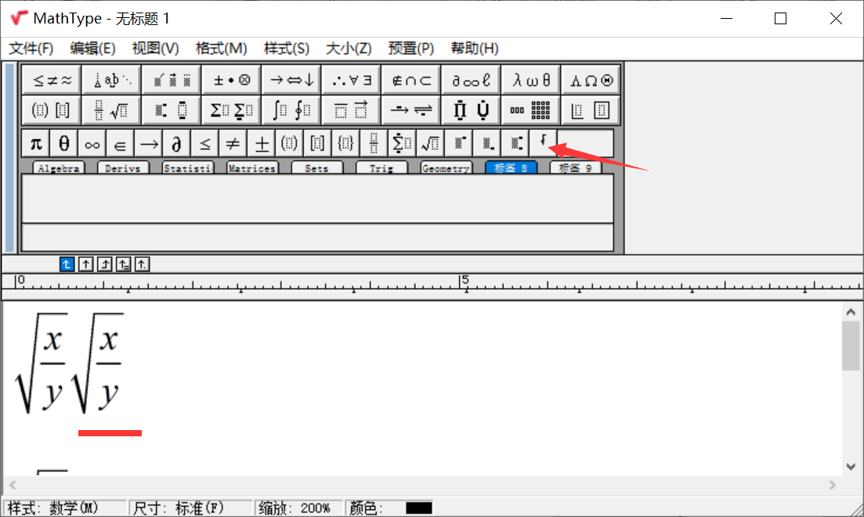This screenshot has width=864, height=517.
Task: Open the set theory symbols palette (∉∩⊂)
Action: pos(411,81)
